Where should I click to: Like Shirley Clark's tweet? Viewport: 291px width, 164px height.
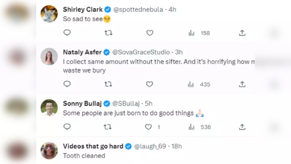point(150,33)
